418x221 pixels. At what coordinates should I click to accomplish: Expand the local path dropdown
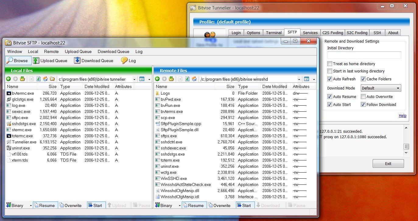pyautogui.click(x=134, y=79)
